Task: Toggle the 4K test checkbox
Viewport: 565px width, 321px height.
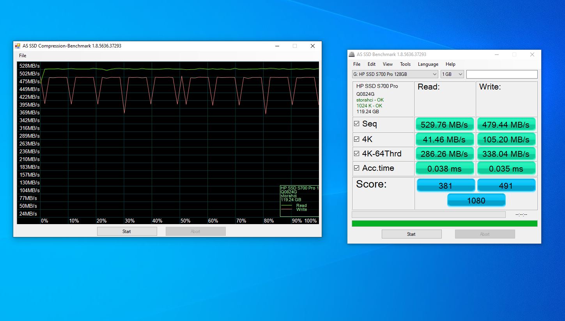Action: (356, 139)
